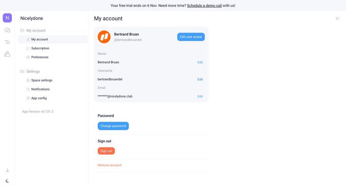The height and width of the screenshot is (186, 346).
Task: Open the Subscription menu item
Action: point(40,48)
